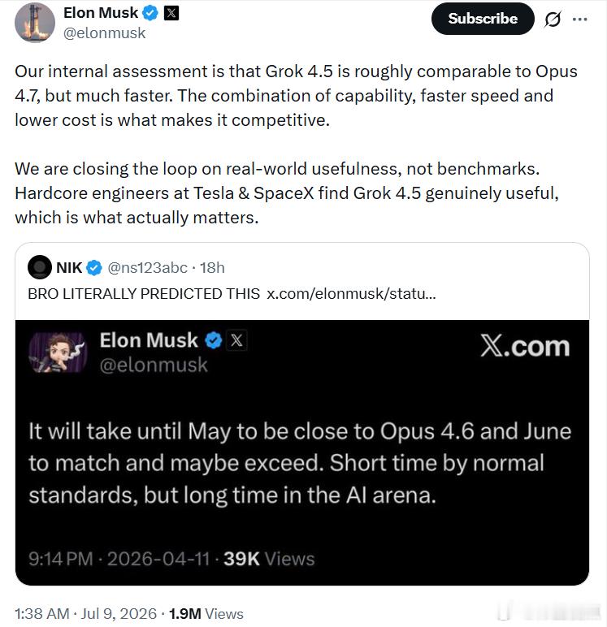Click the verified badge next to NIK
Viewport: 607px width, 627px height.
tap(94, 267)
